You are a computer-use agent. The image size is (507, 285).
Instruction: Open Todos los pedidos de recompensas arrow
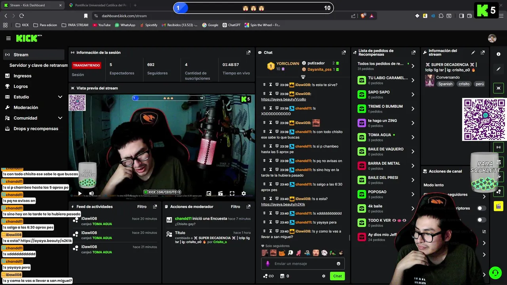413,66
